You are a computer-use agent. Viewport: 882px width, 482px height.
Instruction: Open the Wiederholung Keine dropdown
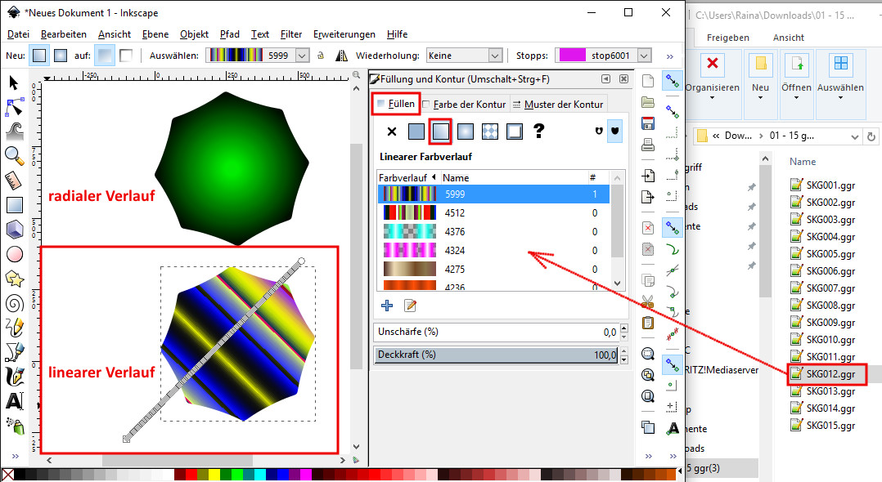click(x=495, y=56)
